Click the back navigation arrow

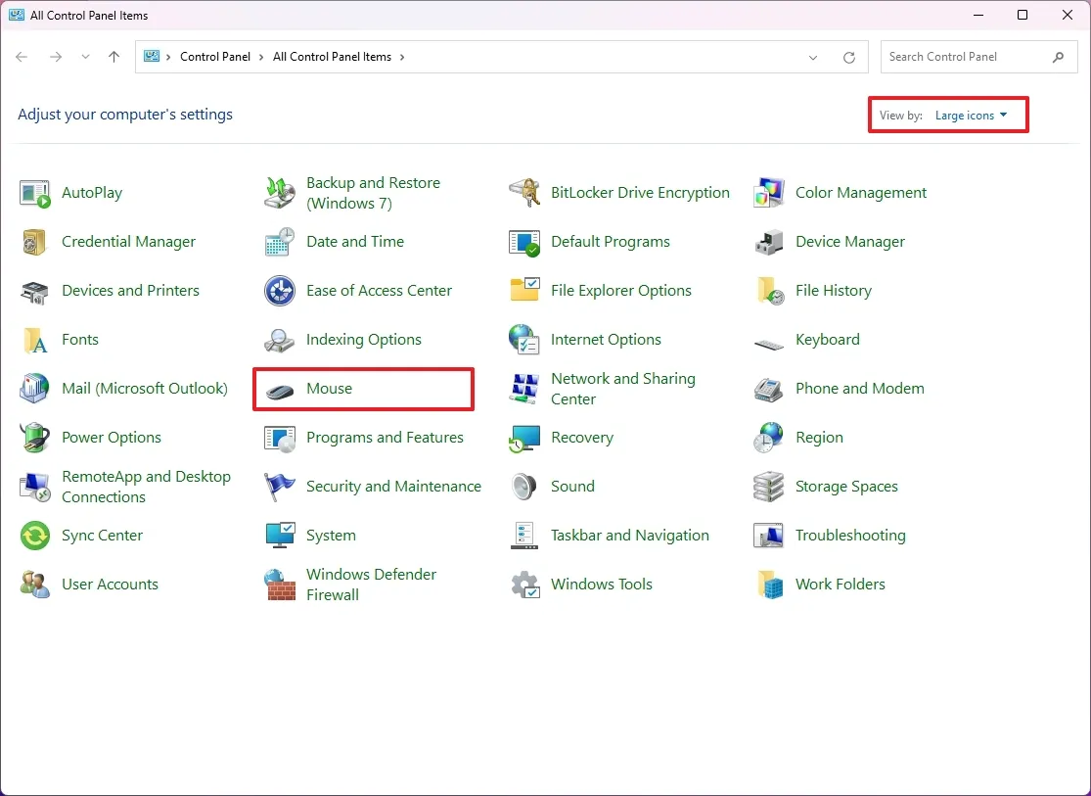(x=22, y=57)
